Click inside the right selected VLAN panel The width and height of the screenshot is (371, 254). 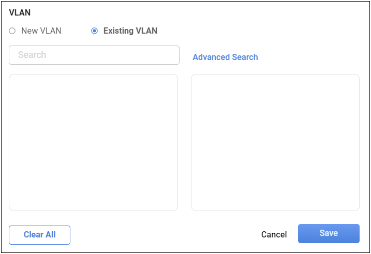[x=275, y=142]
